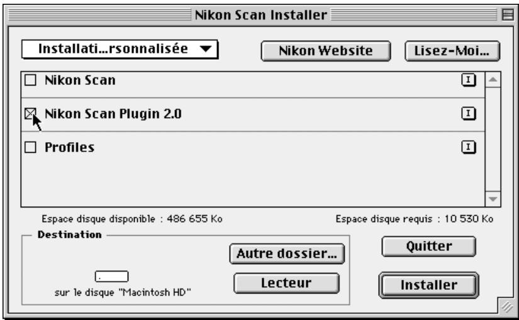Click the window collapse box in title bar

pos(508,14)
